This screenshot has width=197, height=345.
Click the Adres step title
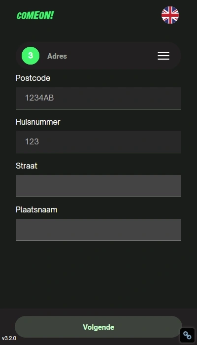coord(57,56)
